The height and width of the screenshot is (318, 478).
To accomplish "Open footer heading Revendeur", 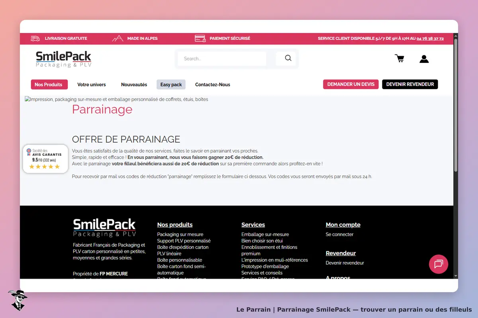I will click(341, 253).
